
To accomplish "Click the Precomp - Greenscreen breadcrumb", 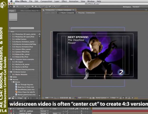I will pos(87,13).
